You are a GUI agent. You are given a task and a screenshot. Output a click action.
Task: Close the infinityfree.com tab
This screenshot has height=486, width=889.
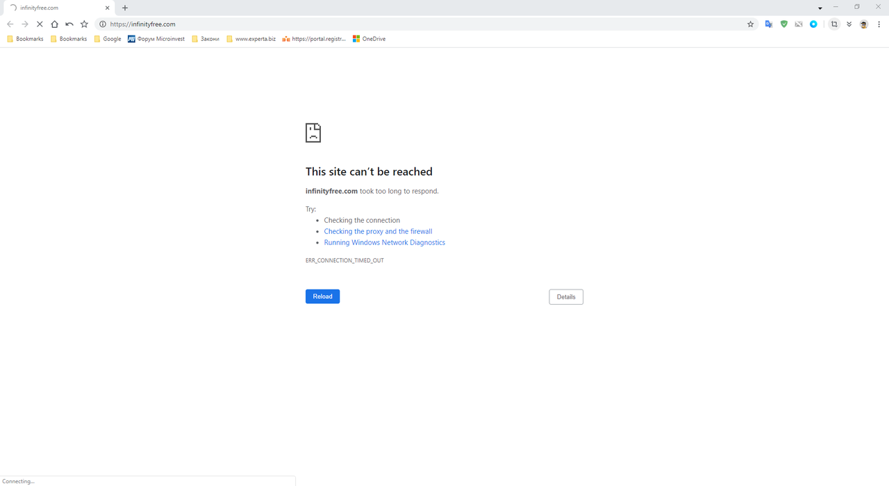(108, 8)
